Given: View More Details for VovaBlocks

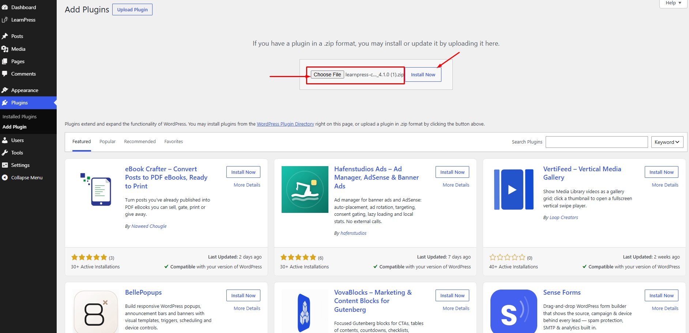Looking at the screenshot, I should [456, 309].
